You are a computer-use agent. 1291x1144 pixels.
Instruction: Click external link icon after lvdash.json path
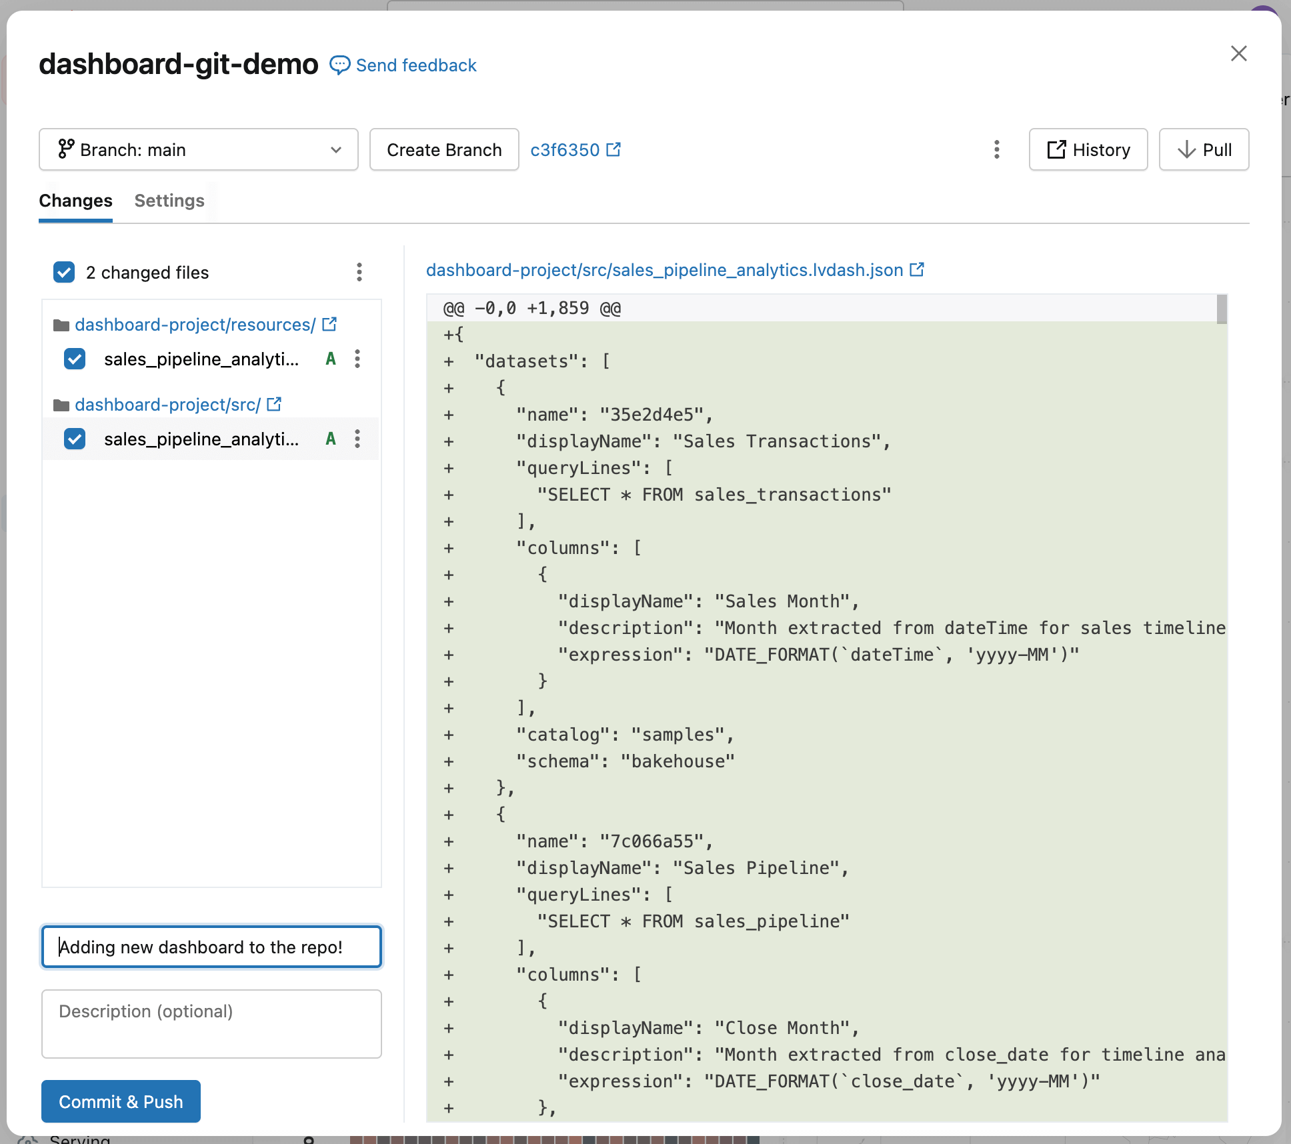(x=917, y=269)
